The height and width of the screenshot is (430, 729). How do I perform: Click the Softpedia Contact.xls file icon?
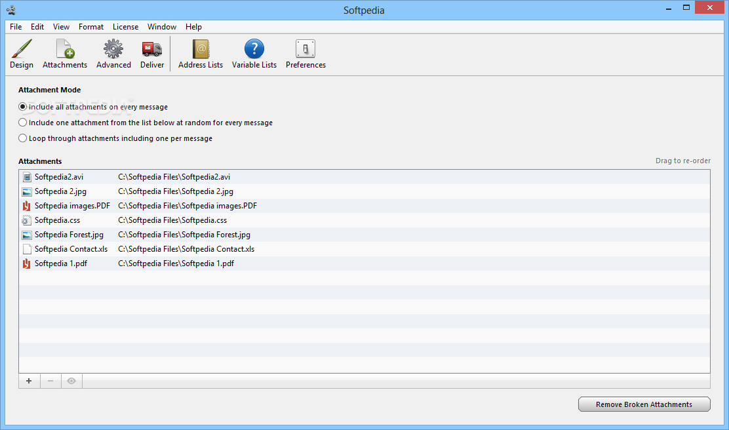(26, 249)
